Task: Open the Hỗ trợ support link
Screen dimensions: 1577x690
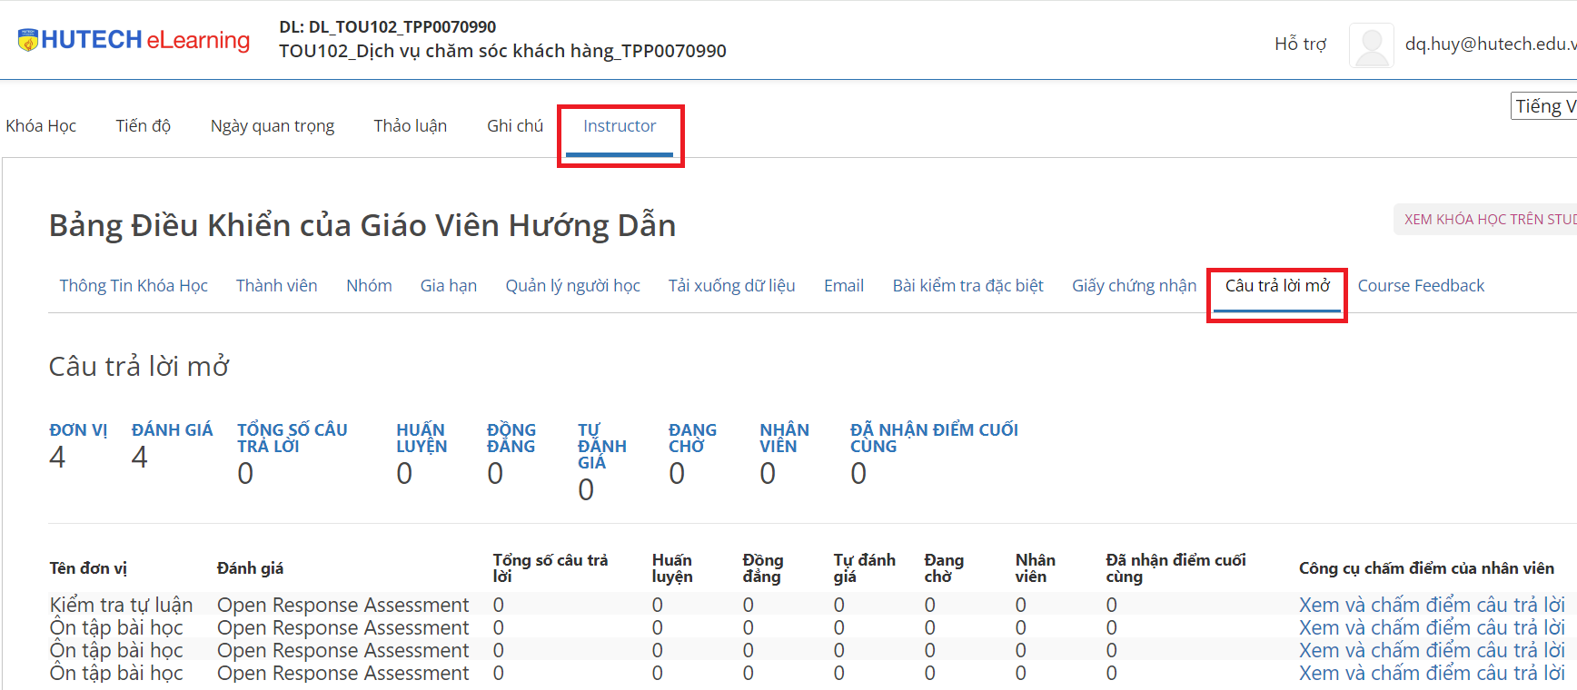Action: pyautogui.click(x=1300, y=44)
